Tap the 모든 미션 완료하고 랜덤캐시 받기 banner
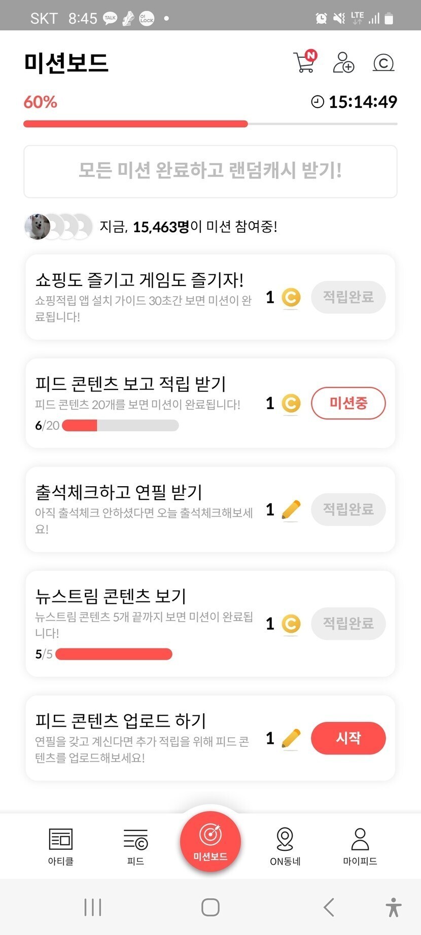 (210, 171)
